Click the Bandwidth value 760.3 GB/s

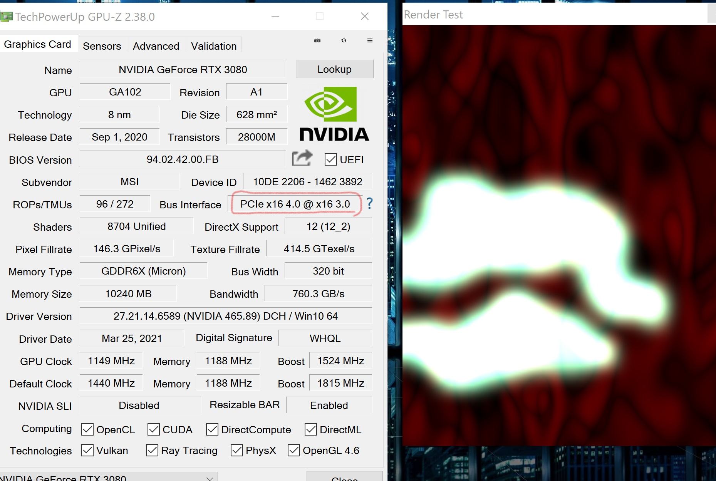[x=319, y=294]
